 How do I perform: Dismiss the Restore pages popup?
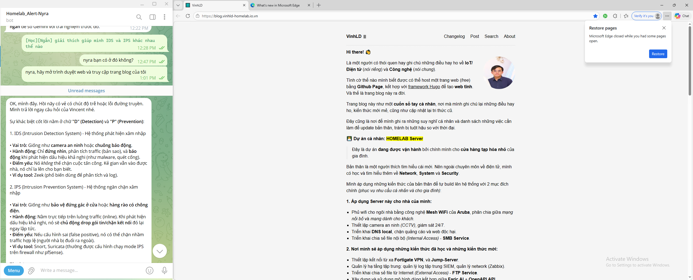click(664, 28)
